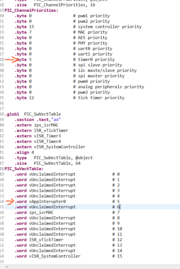Click the '# 3' vector comment
This screenshot has height=269, width=180.
pyautogui.click(x=116, y=191)
